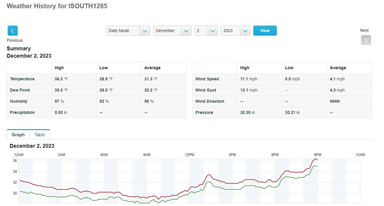
Task: Click the Humidity row label
Action: pyautogui.click(x=19, y=101)
